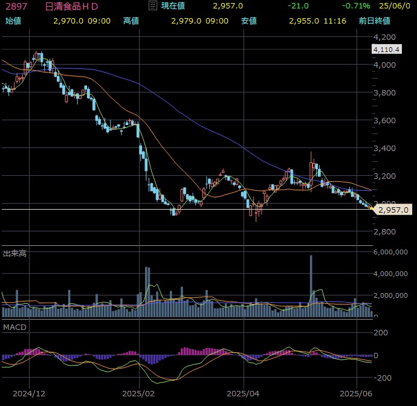Select the 2,800 price axis label
The width and height of the screenshot is (417, 406).
point(384,231)
